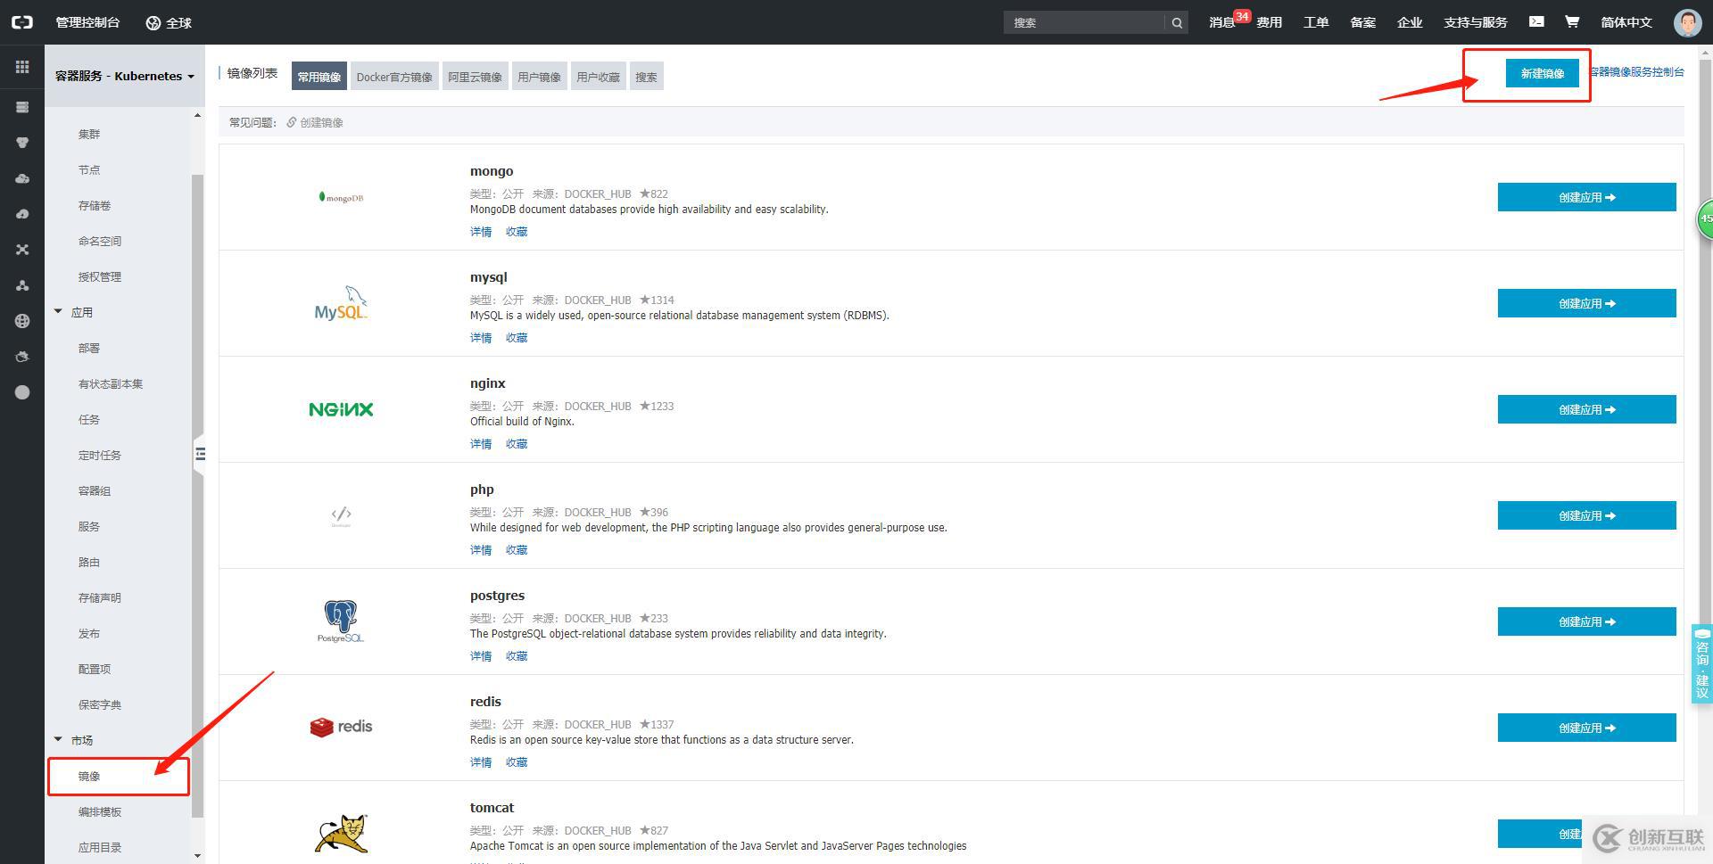Open 集群 in the sidebar
The height and width of the screenshot is (864, 1713).
89,134
